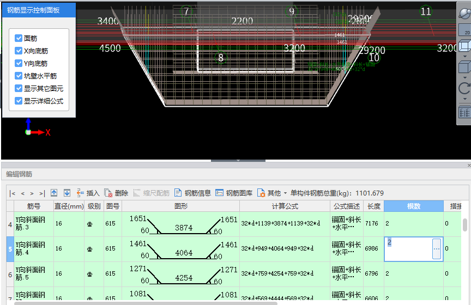Click the 筋号 column header
Screen dimensions: 471x305
click(34, 206)
